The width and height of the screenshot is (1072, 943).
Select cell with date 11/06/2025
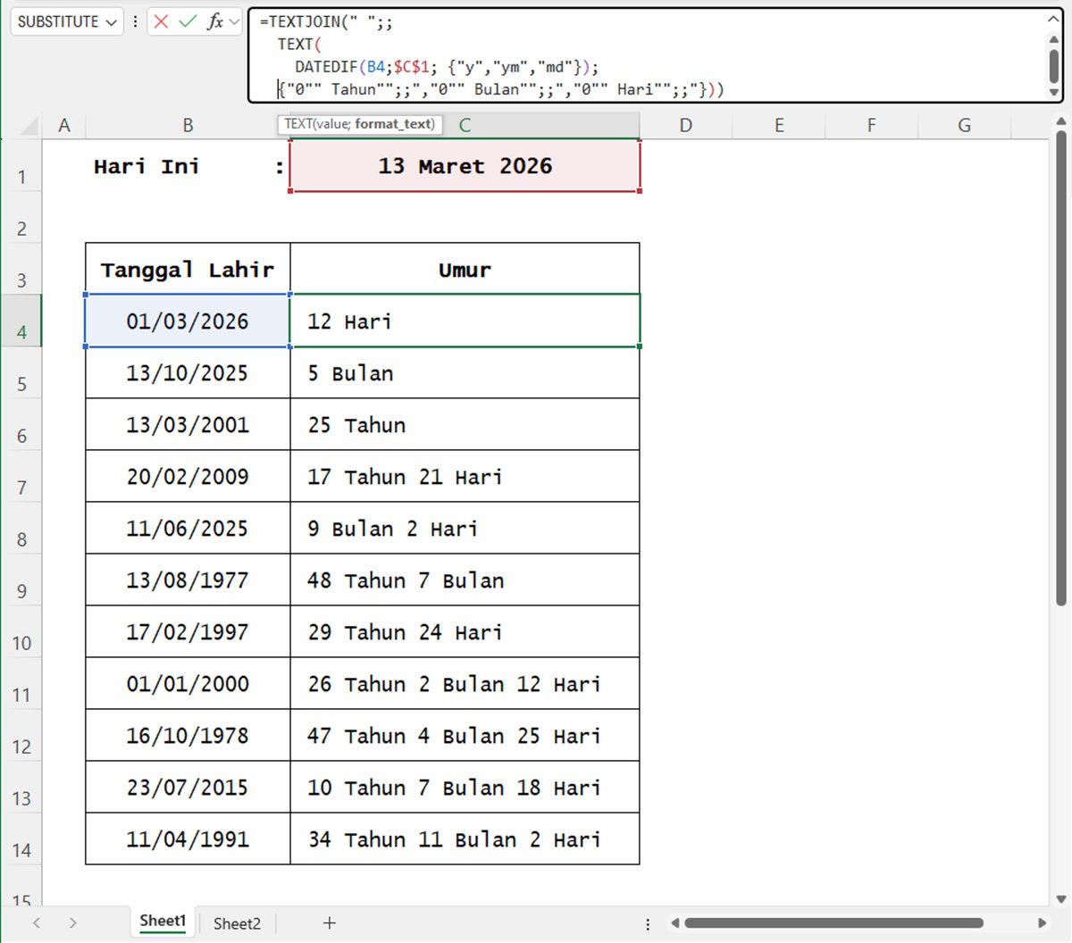188,529
